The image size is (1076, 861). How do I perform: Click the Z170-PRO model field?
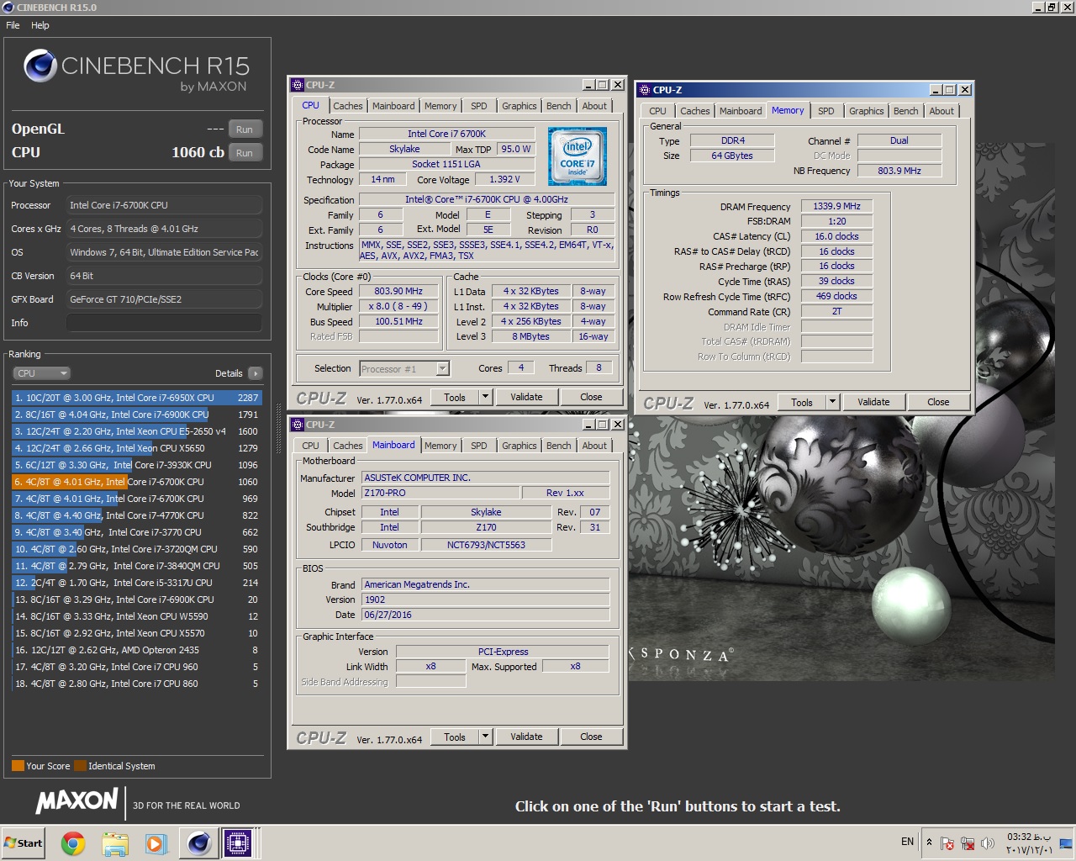(x=440, y=493)
